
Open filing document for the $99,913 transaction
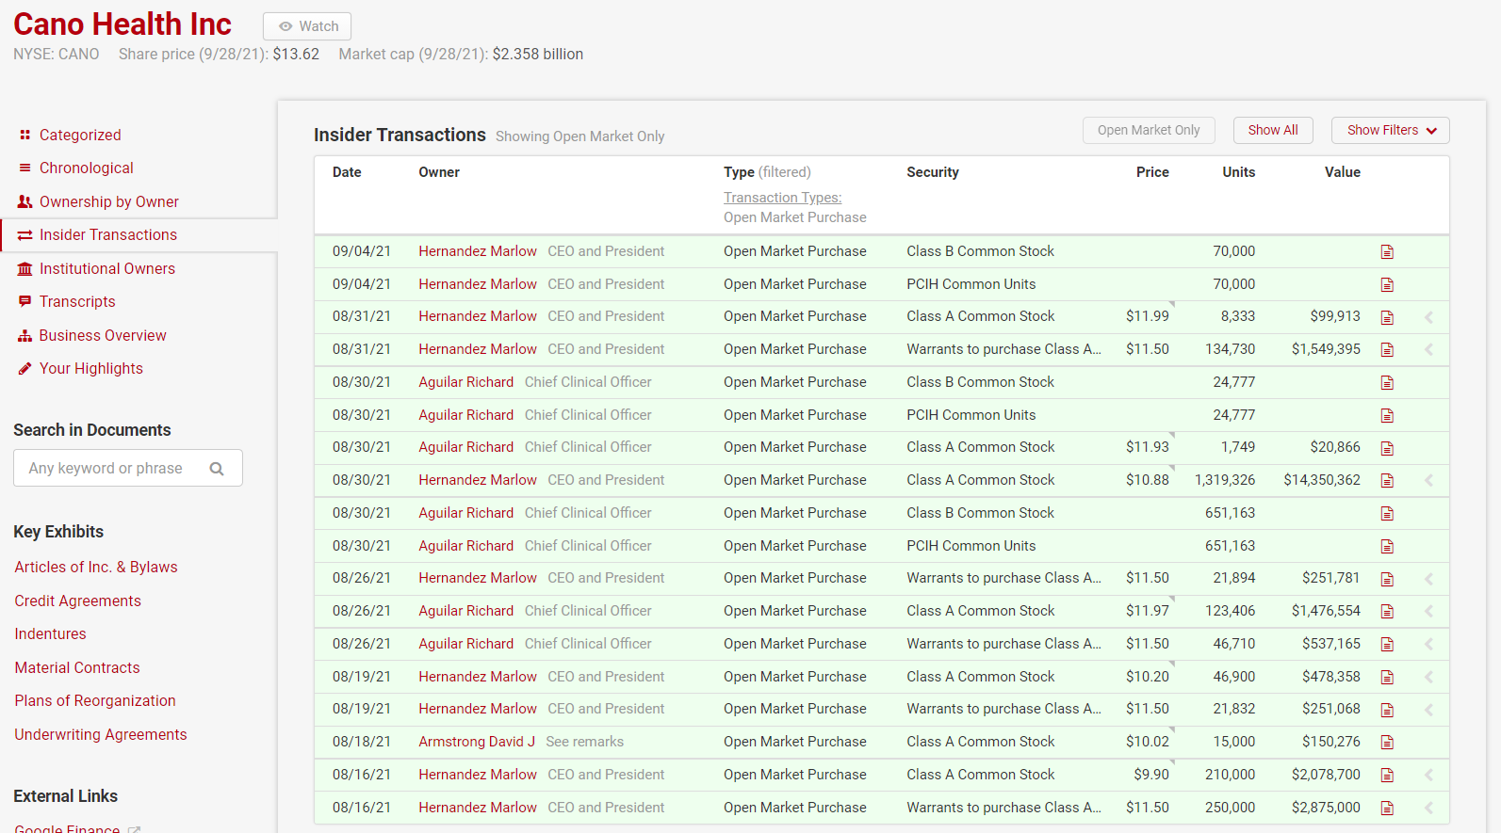tap(1387, 317)
